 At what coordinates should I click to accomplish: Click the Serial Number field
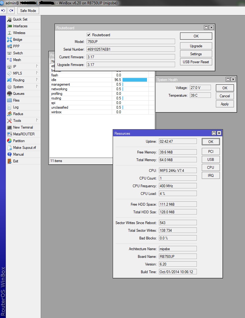(131, 49)
